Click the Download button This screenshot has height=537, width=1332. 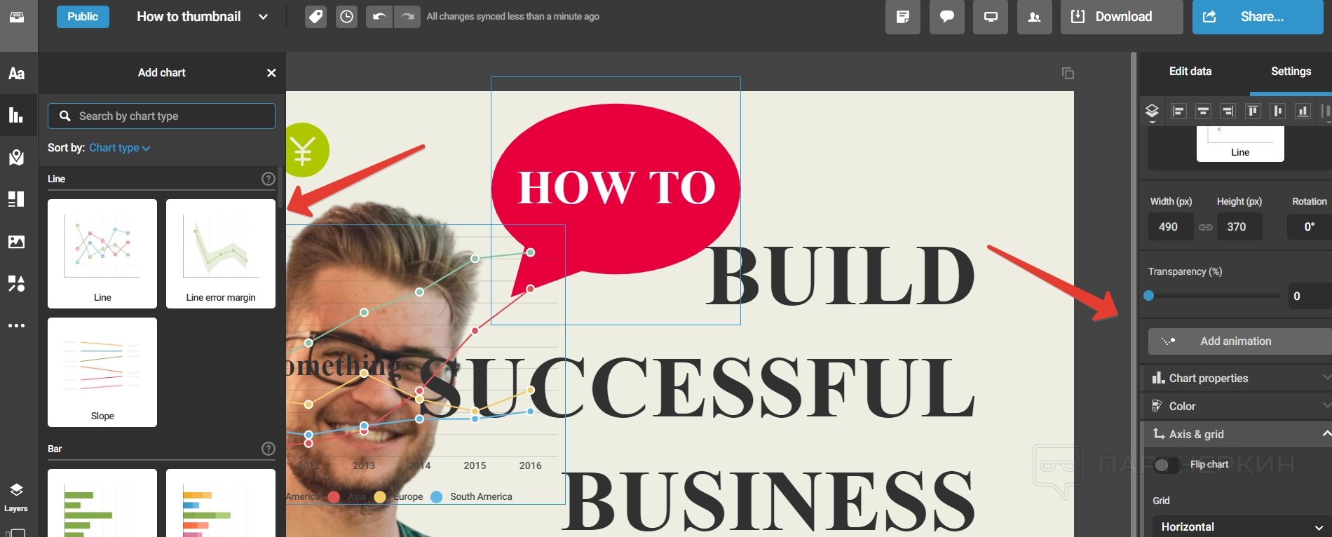coord(1122,17)
